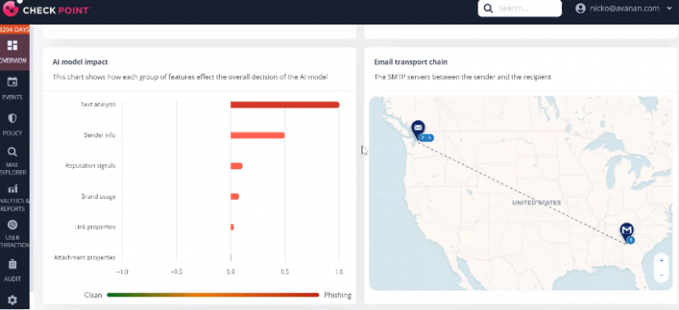Click the Sender info bar

click(257, 136)
